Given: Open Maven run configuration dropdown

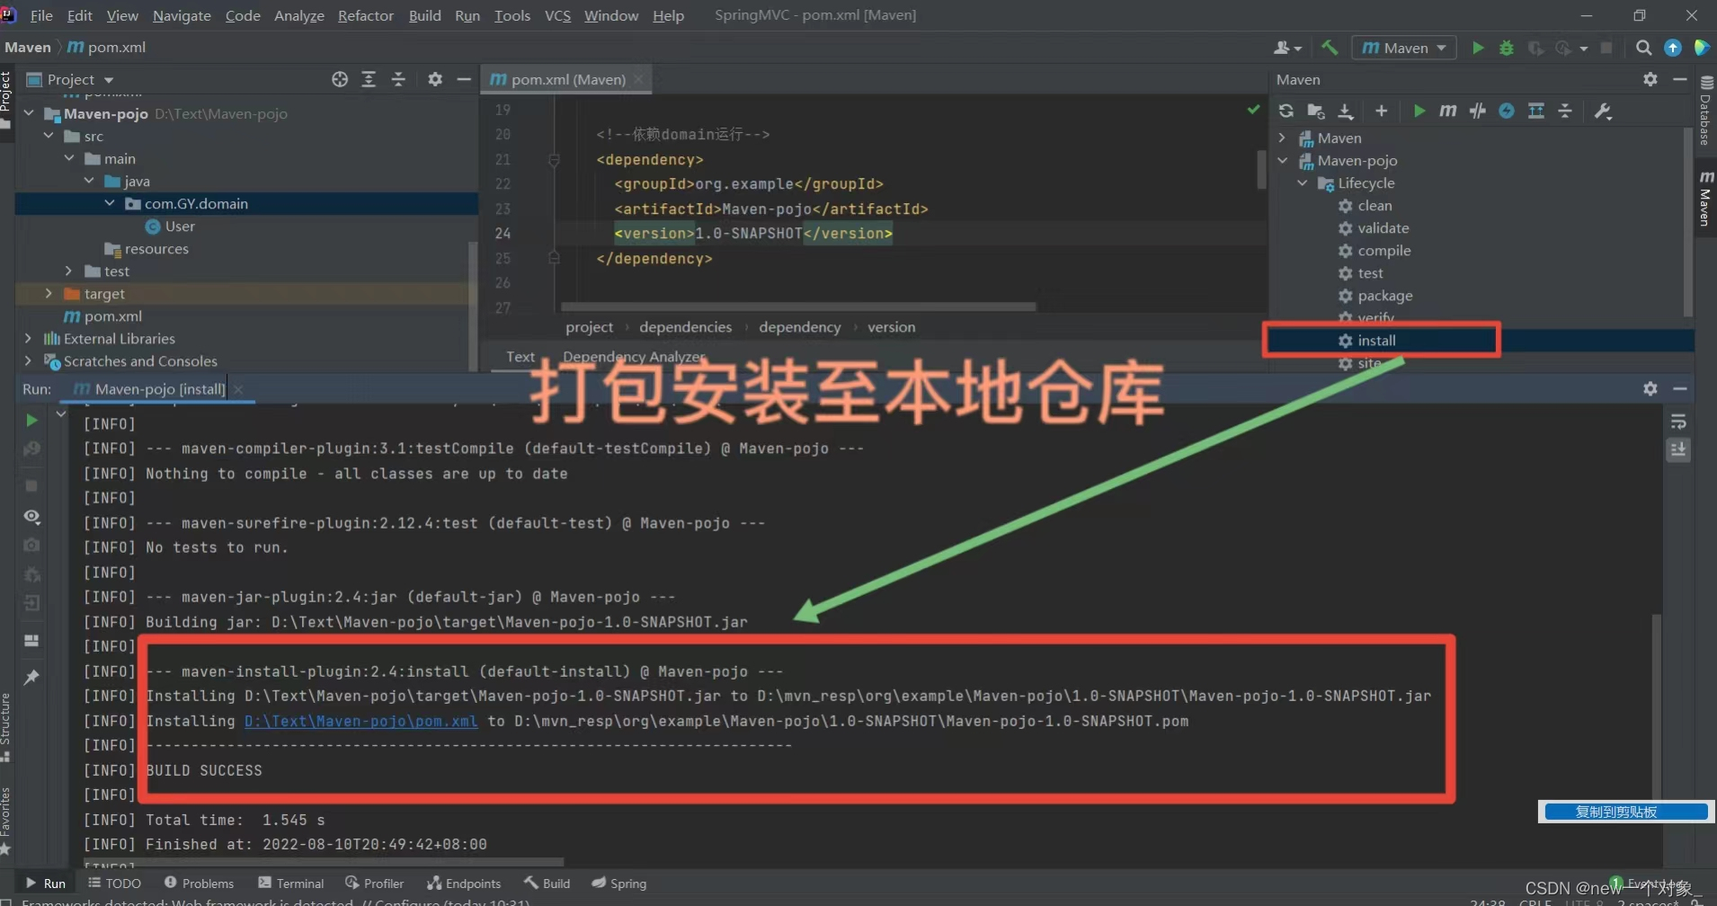Looking at the screenshot, I should pyautogui.click(x=1403, y=48).
